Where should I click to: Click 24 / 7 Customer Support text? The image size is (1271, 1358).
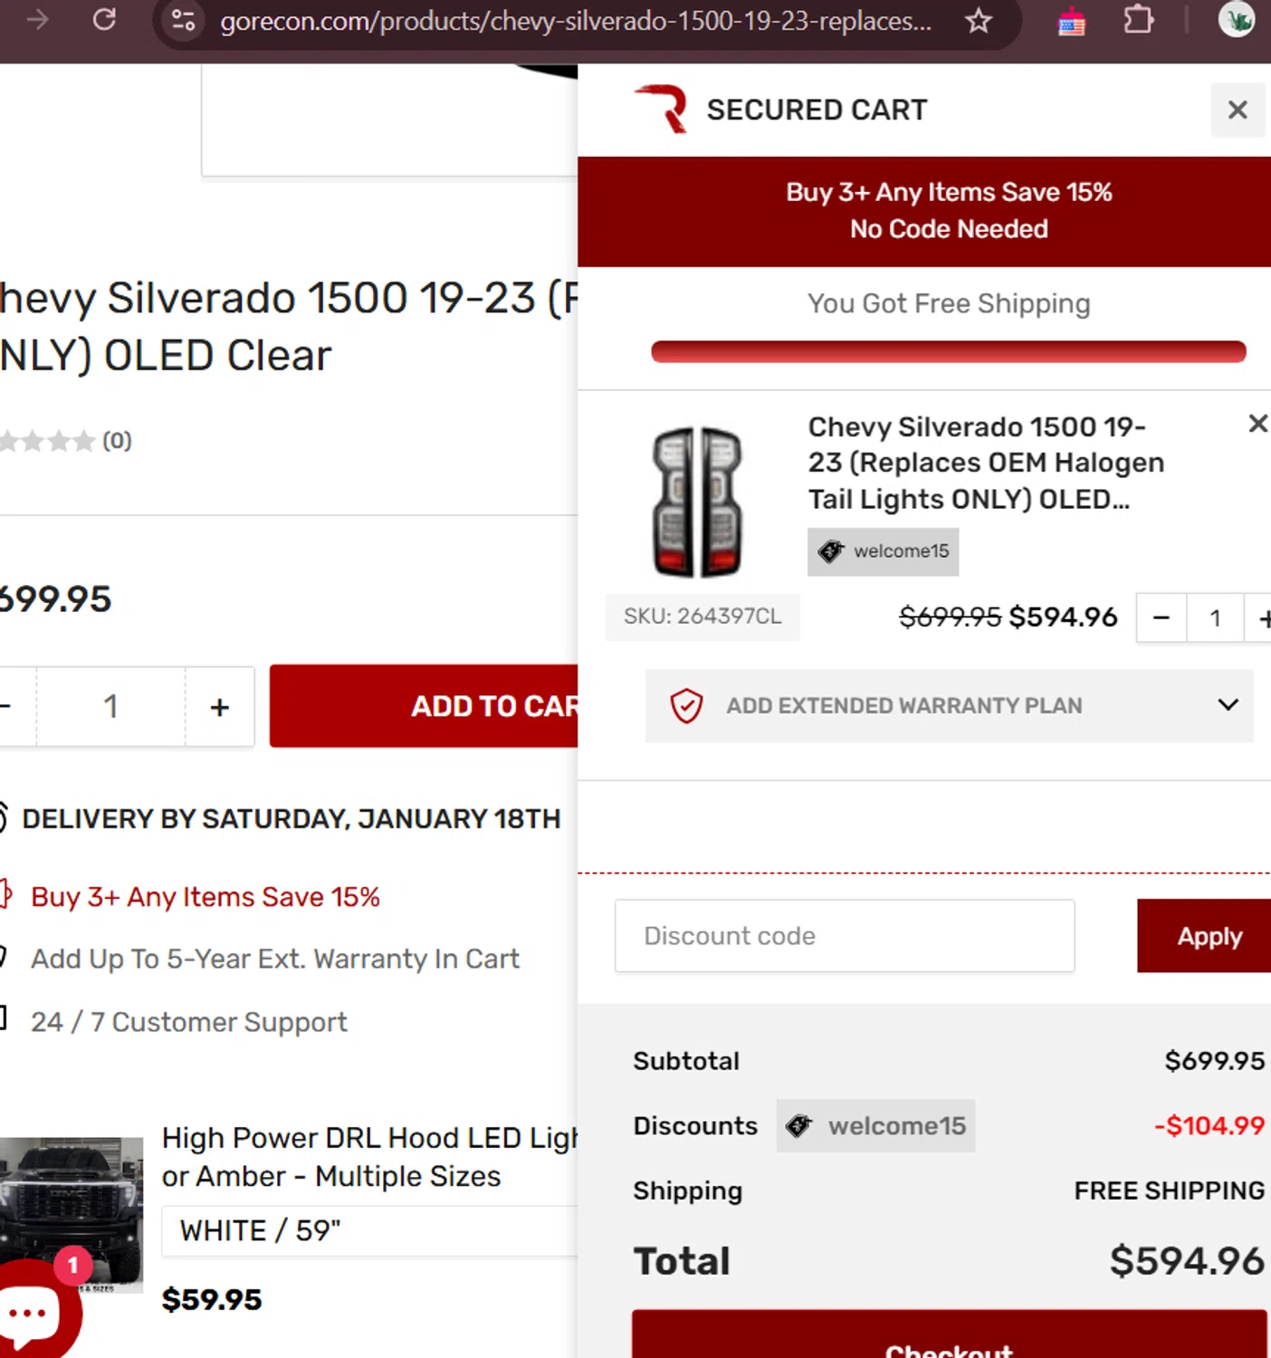click(x=189, y=1022)
